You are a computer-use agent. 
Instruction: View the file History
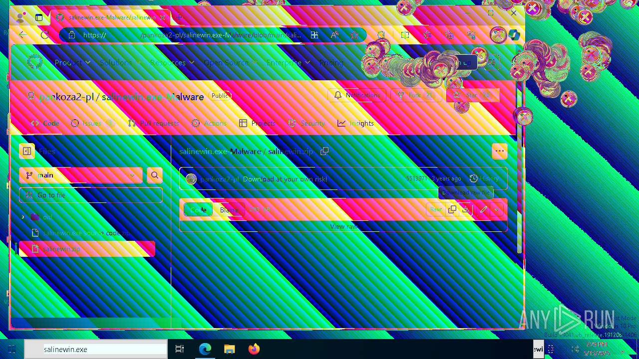(484, 179)
